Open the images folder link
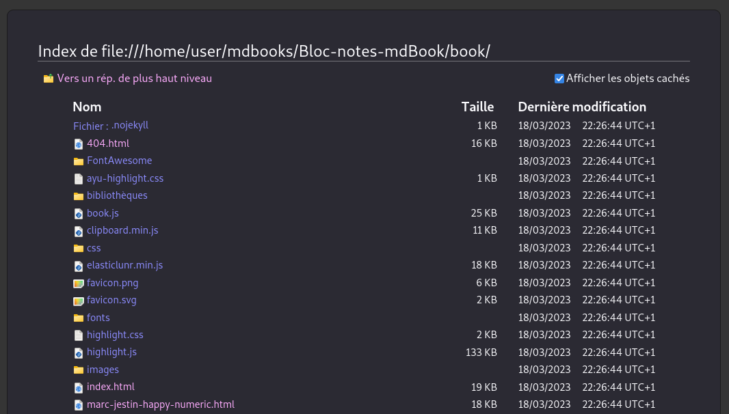 click(103, 370)
